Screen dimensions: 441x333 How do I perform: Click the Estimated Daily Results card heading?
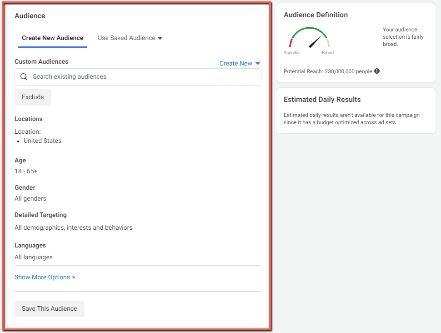[322, 99]
